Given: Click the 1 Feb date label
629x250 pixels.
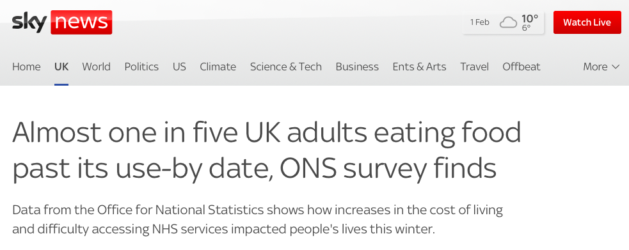Looking at the screenshot, I should [x=480, y=22].
